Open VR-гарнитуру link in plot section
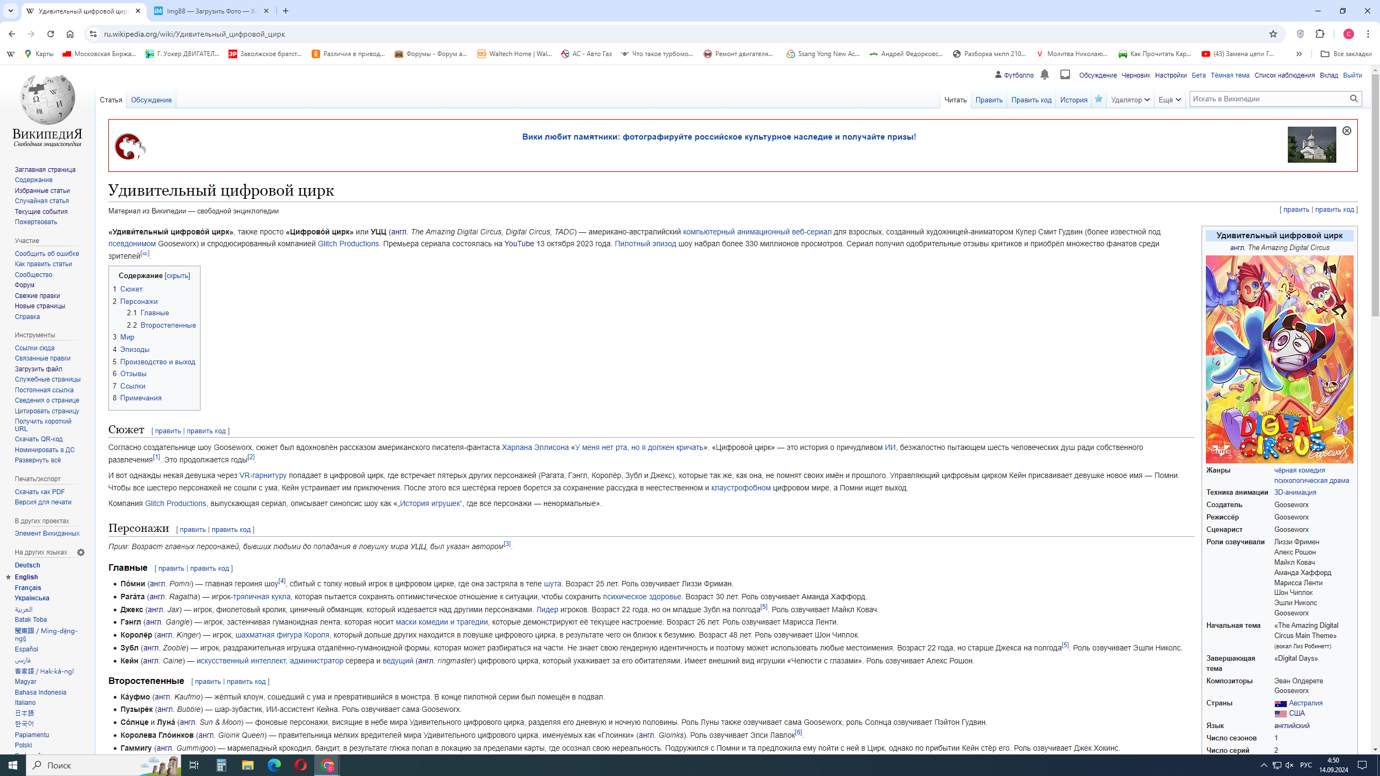The width and height of the screenshot is (1380, 776). click(x=263, y=476)
